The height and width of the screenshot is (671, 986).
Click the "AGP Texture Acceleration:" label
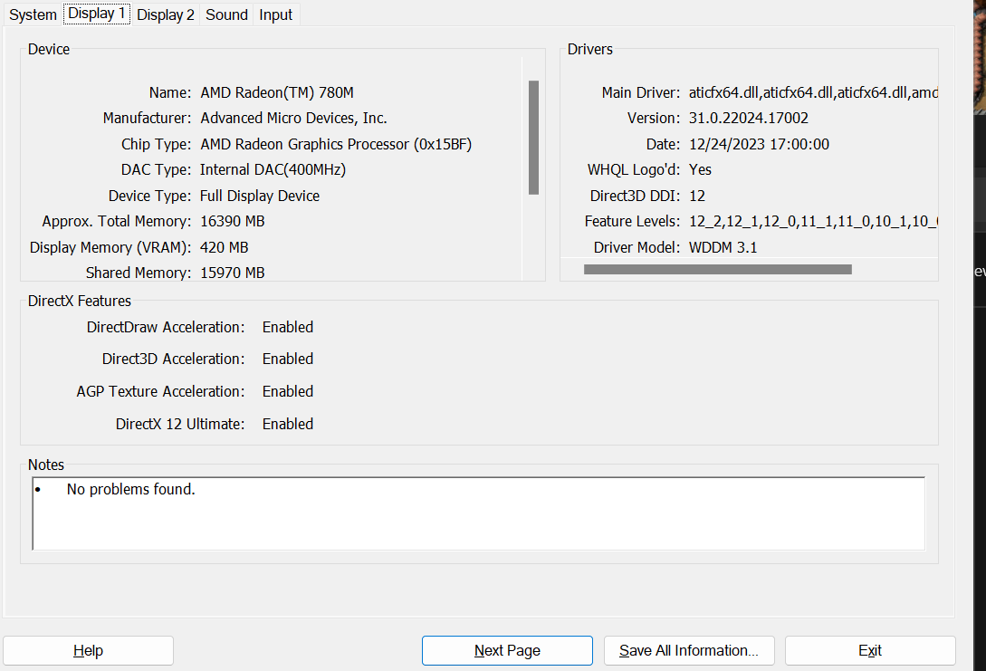tap(161, 391)
